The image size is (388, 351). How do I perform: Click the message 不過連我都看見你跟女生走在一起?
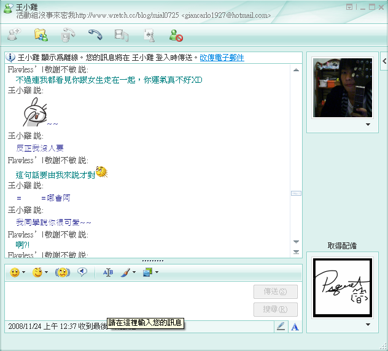click(x=76, y=80)
